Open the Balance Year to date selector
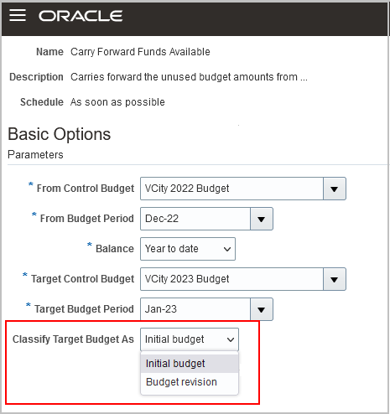 [188, 249]
